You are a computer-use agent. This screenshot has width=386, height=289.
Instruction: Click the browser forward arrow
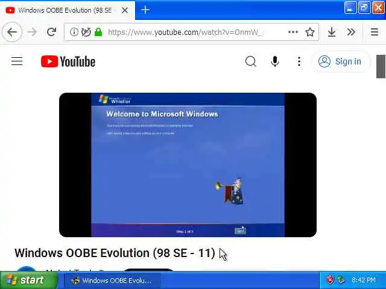(32, 32)
